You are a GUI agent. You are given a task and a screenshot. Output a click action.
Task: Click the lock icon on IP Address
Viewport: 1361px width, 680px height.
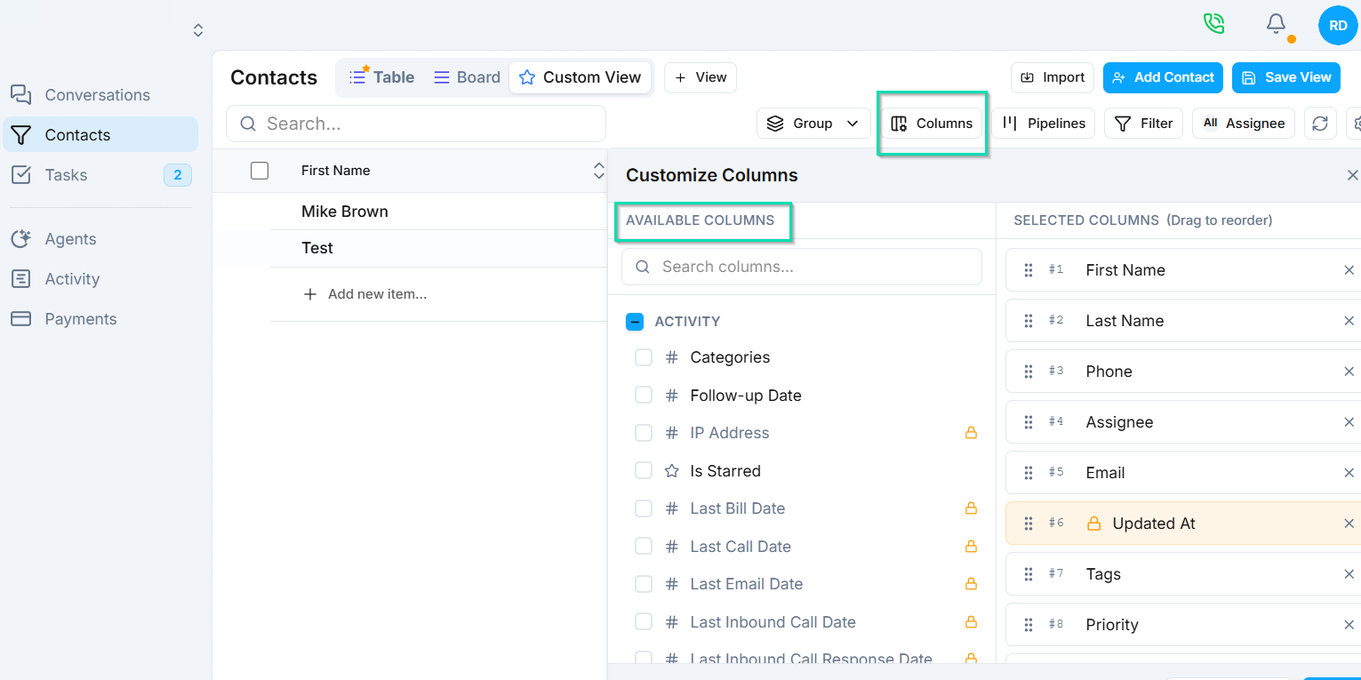pos(971,433)
